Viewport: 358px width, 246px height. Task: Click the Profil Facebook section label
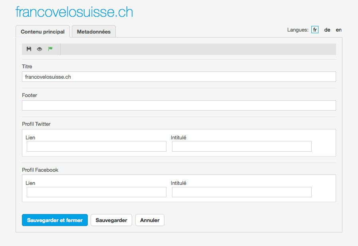40,170
